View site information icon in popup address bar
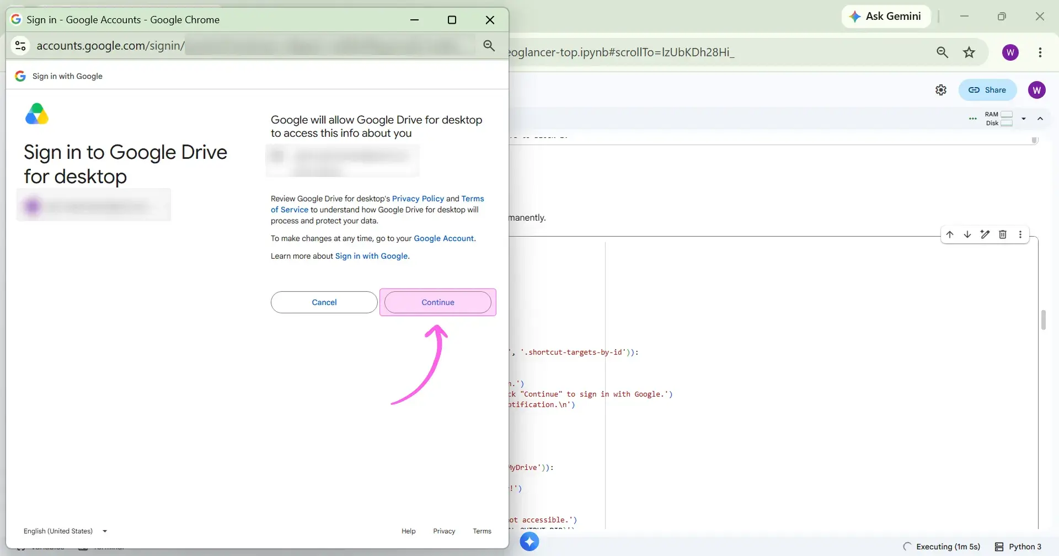 20,46
